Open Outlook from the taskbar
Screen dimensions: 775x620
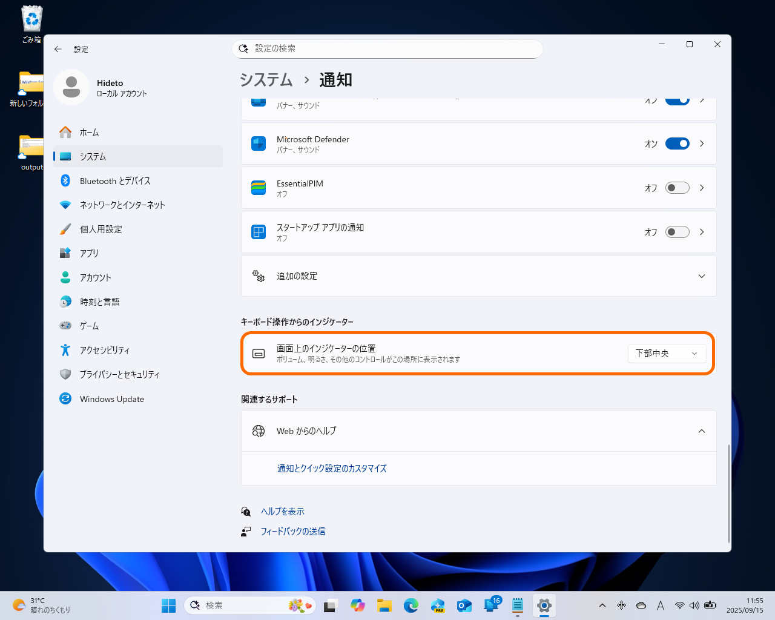[464, 605]
